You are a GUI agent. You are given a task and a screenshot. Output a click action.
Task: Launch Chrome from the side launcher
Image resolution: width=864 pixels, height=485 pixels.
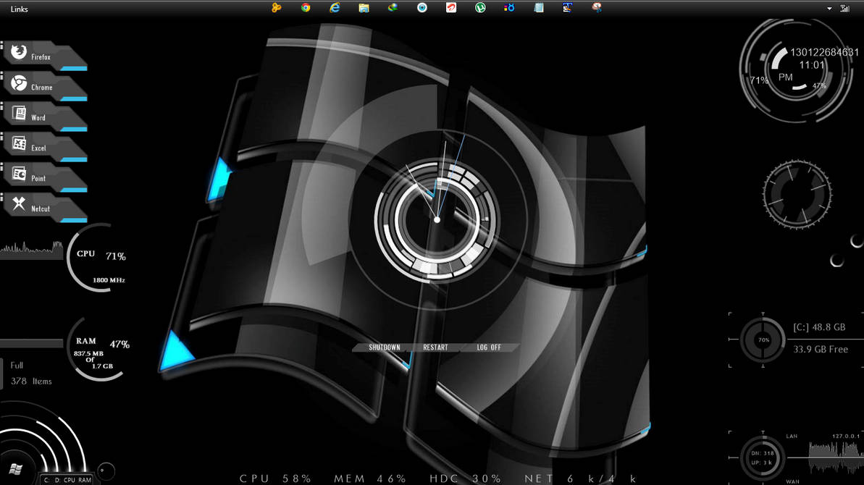coord(45,86)
